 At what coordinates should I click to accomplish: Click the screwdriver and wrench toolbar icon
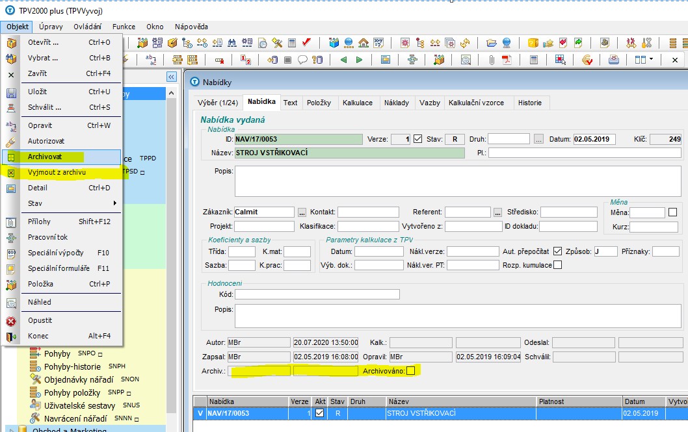coord(646,42)
